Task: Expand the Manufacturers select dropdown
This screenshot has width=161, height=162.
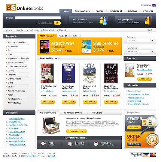Action: point(140,51)
